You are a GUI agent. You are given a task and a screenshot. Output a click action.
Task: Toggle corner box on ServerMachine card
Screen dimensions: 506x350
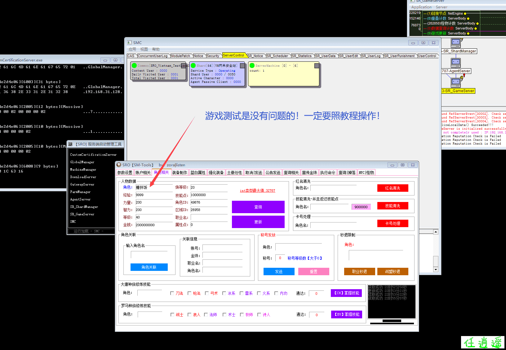click(x=317, y=65)
